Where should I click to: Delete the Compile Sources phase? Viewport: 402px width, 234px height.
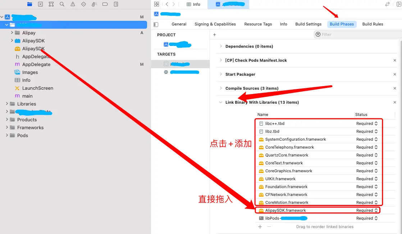tap(394, 88)
